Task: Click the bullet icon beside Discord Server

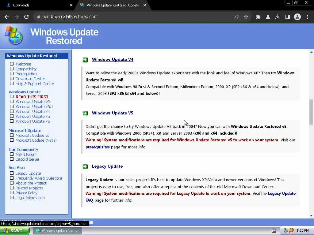Action: tap(12, 159)
